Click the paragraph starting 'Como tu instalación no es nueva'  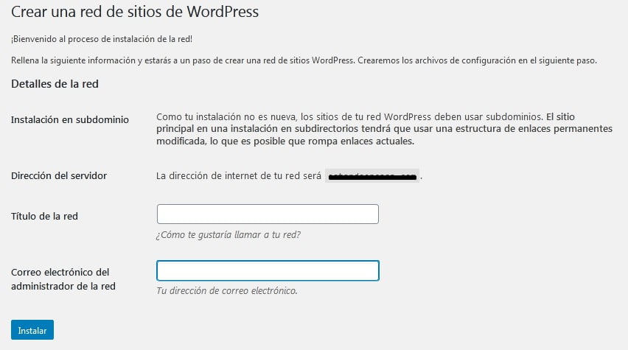tap(385, 129)
